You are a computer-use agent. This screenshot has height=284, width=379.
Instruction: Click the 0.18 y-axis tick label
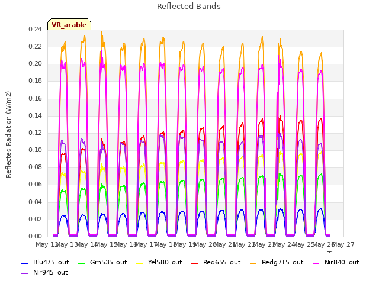(x=35, y=81)
